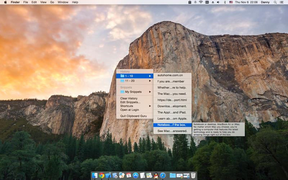Open Spotlight search magnifier icon
Image resolution: width=288 pixels, height=180 pixels.
tap(275, 2)
